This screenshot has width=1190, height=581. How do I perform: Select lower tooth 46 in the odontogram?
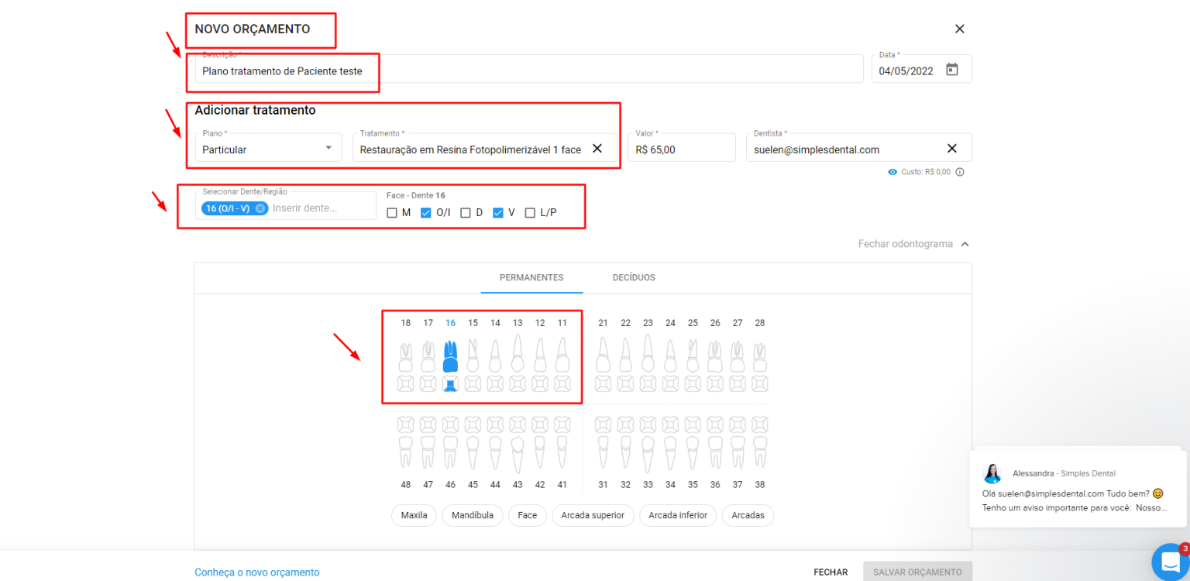(450, 449)
